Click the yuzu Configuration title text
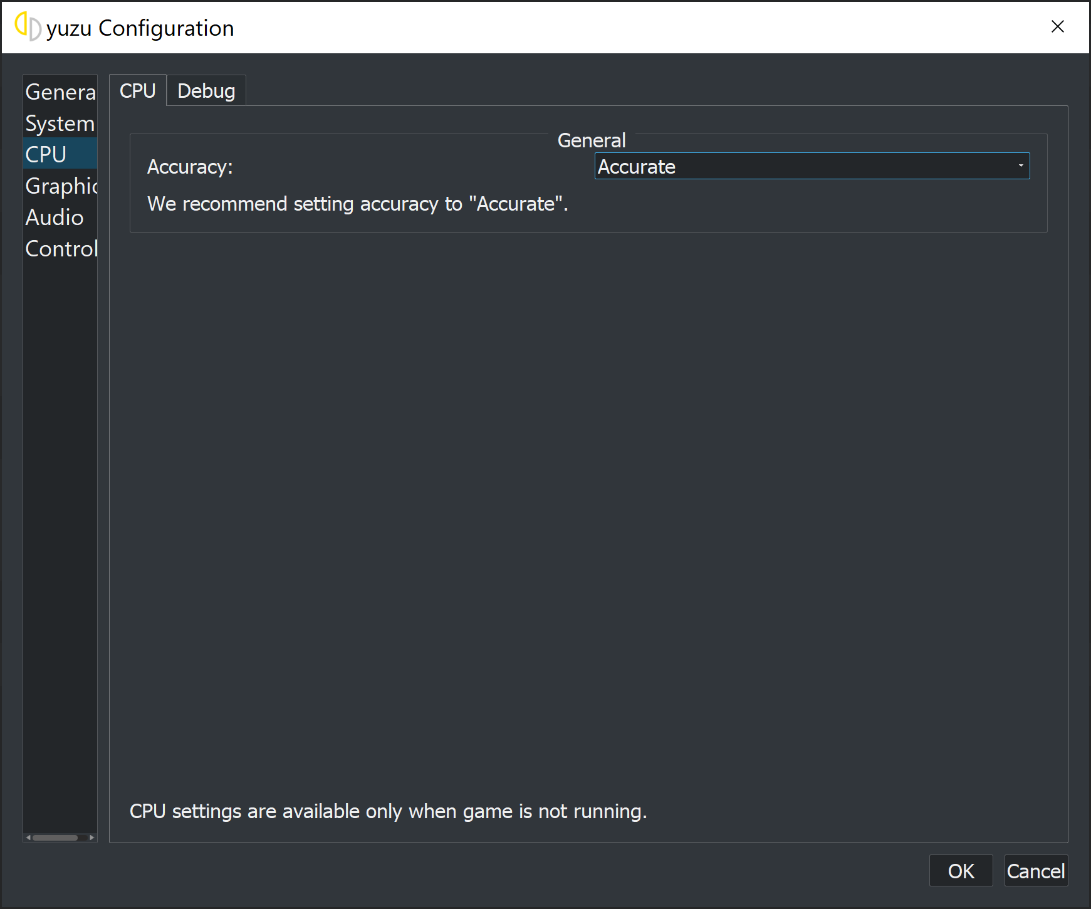Screen dimensions: 1091x909 click(x=140, y=28)
